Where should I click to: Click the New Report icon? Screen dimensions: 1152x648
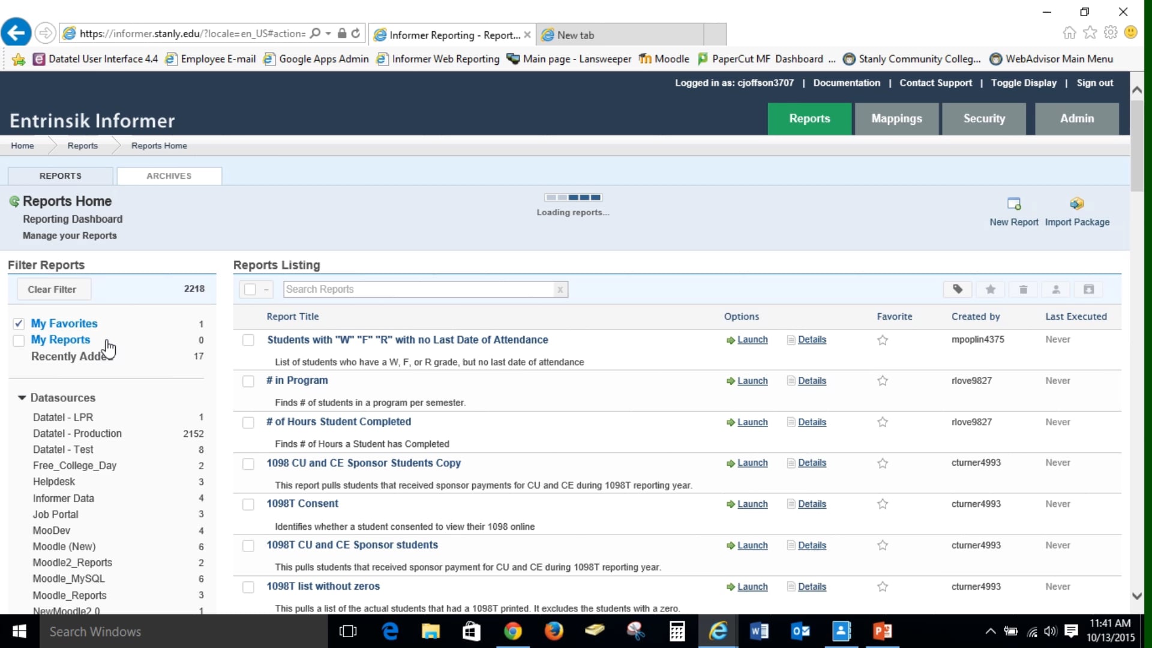(x=1014, y=205)
